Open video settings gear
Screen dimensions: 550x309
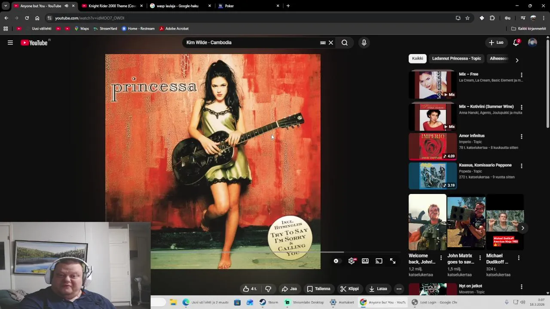pyautogui.click(x=351, y=261)
